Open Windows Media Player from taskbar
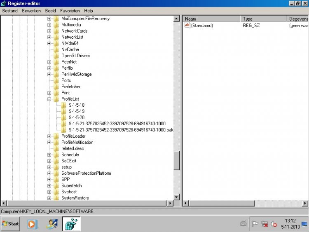 [x=32, y=224]
